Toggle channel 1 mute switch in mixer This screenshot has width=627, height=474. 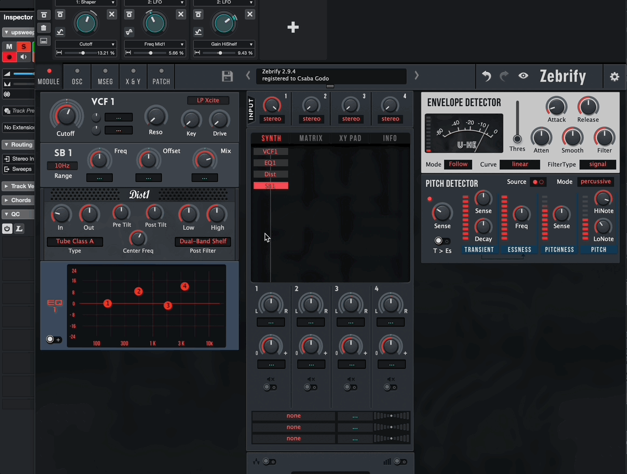270,387
